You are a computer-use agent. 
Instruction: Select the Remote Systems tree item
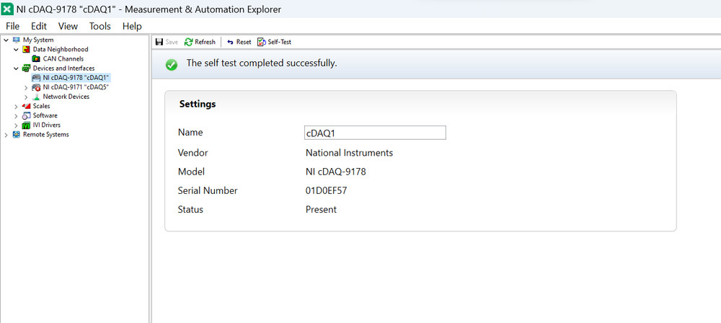[46, 134]
